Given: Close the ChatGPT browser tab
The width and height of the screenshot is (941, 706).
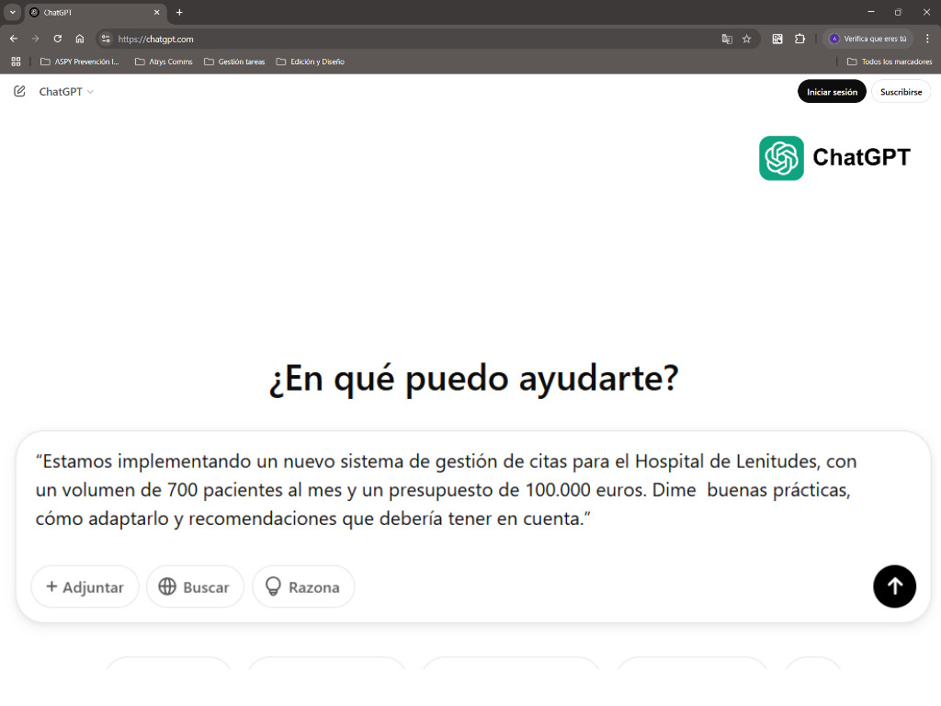Looking at the screenshot, I should pyautogui.click(x=156, y=12).
